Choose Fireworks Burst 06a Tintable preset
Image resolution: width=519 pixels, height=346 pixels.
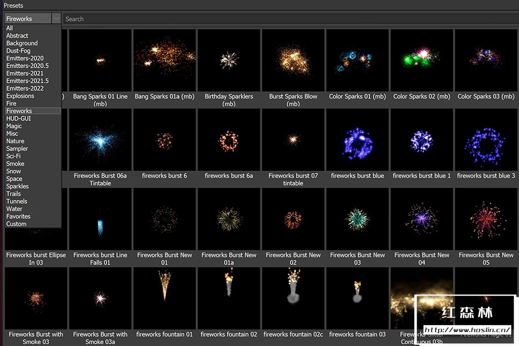point(100,140)
